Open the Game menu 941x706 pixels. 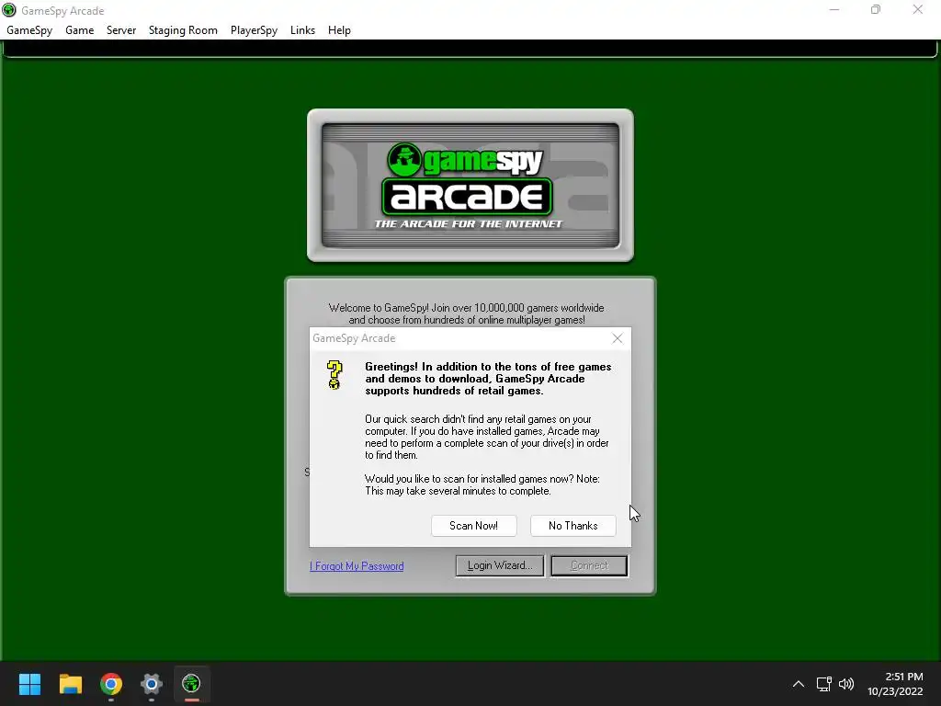pyautogui.click(x=79, y=30)
